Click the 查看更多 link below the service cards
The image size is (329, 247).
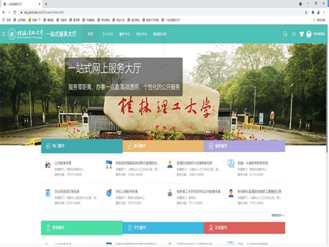[x=278, y=215]
